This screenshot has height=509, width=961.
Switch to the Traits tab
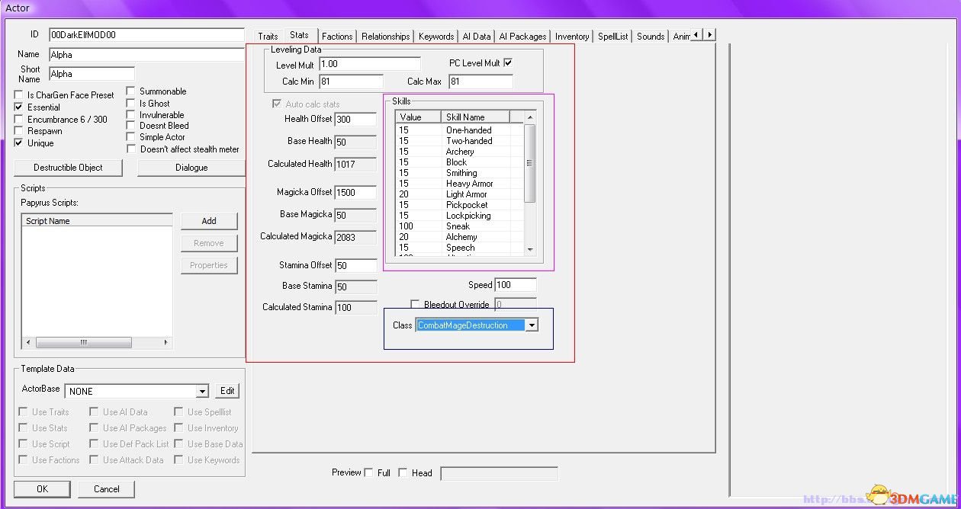[x=268, y=36]
